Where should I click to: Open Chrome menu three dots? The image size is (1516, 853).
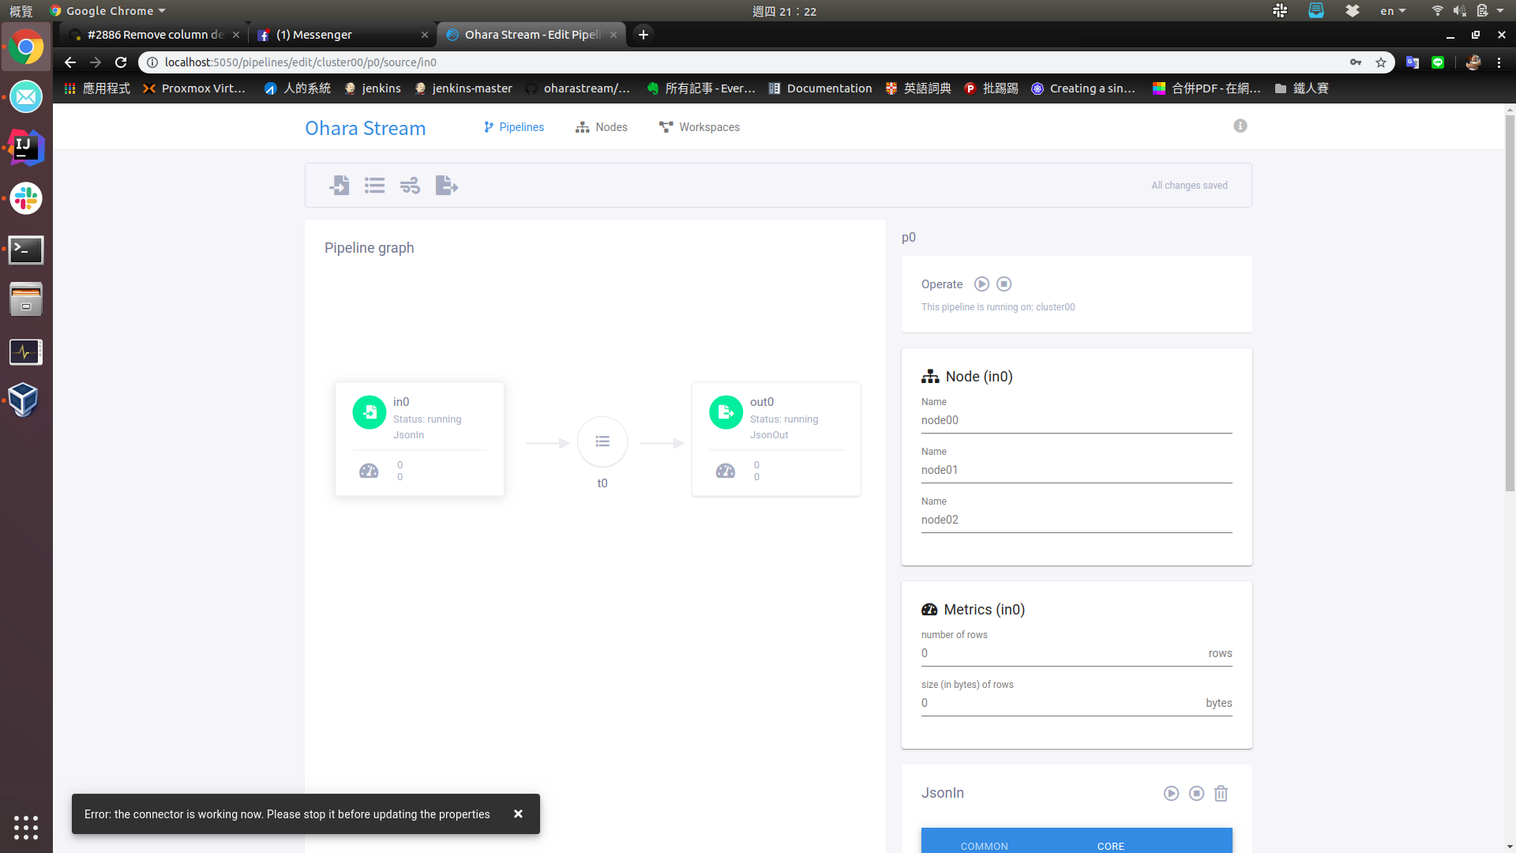click(x=1499, y=62)
